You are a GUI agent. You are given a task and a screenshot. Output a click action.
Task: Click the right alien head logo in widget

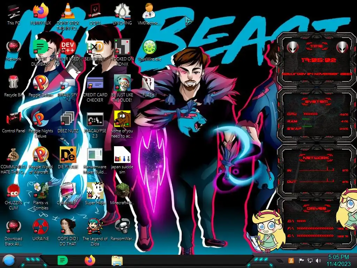[342, 47]
